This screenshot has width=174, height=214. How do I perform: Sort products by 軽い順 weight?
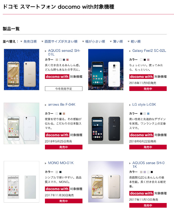[135, 41]
